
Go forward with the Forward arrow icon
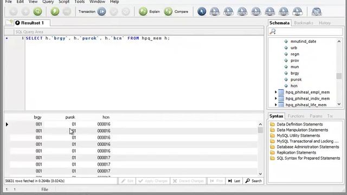click(25, 11)
